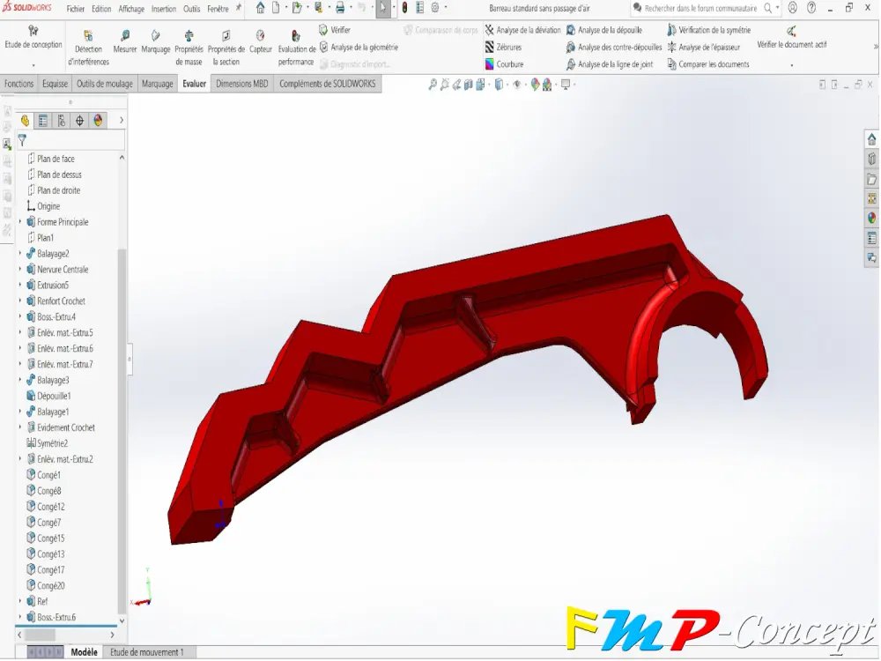Open the SOLIDWORKS Resources task pane icon
The width and height of the screenshot is (881, 661).
pos(871,139)
